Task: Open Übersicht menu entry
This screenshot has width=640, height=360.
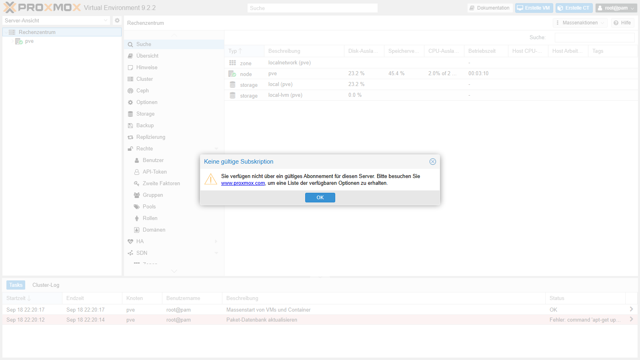Action: click(x=174, y=56)
